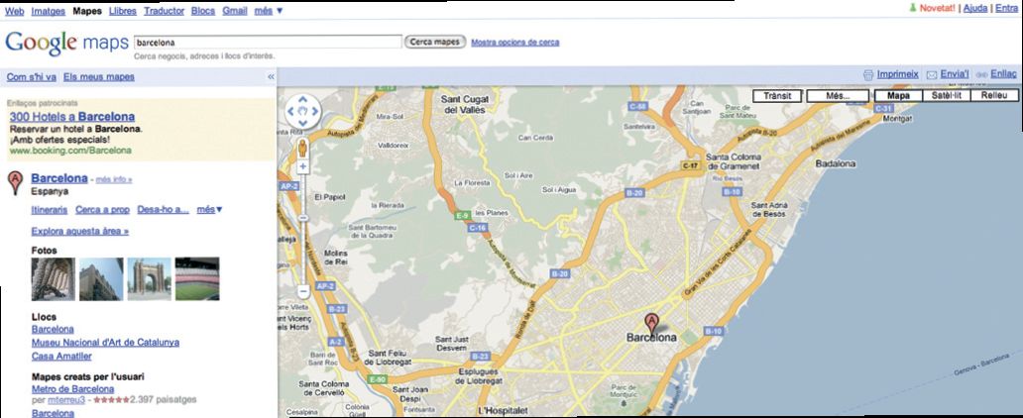Zoom in with the plus button
The width and height of the screenshot is (1023, 418).
tap(303, 167)
